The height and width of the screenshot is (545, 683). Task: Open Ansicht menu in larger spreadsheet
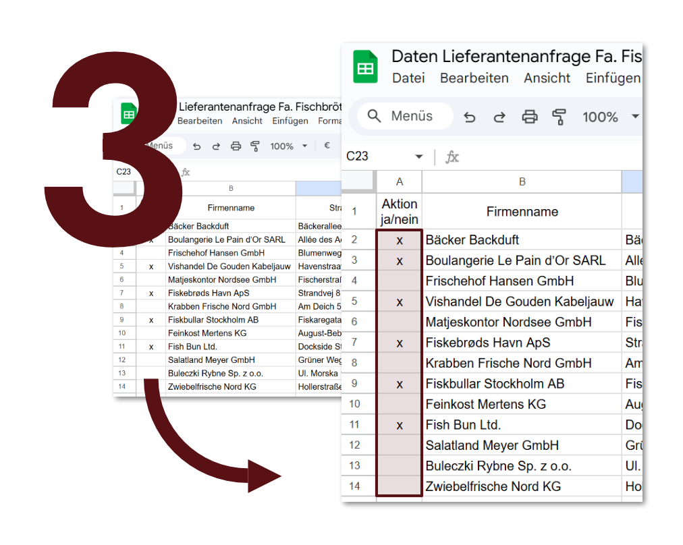[547, 78]
